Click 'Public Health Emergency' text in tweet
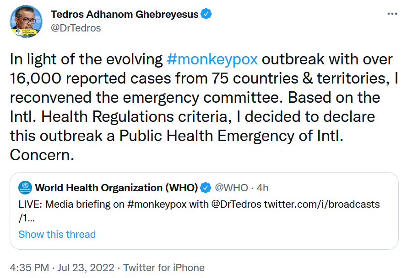Screen dimensions: 407x278 pyautogui.click(x=206, y=136)
